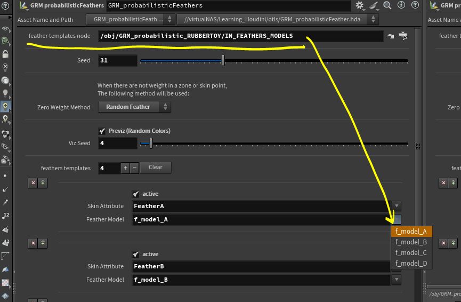The height and width of the screenshot is (302, 461).
Task: Click the Seed slider handle
Action: (223, 61)
